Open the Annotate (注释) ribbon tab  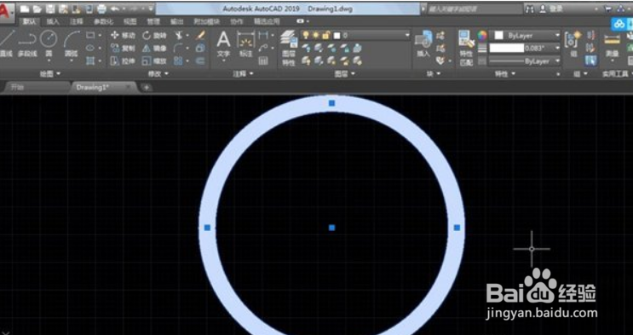click(x=76, y=22)
